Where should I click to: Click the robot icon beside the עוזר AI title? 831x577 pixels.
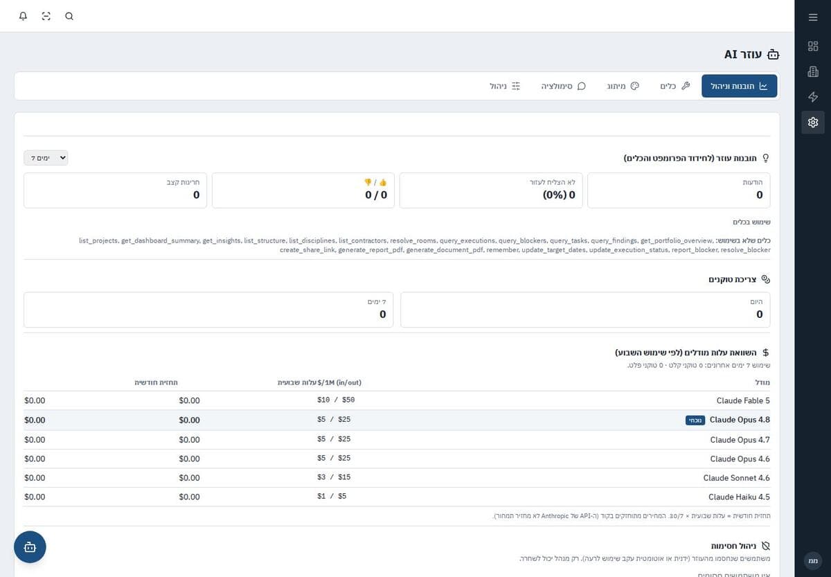(773, 54)
